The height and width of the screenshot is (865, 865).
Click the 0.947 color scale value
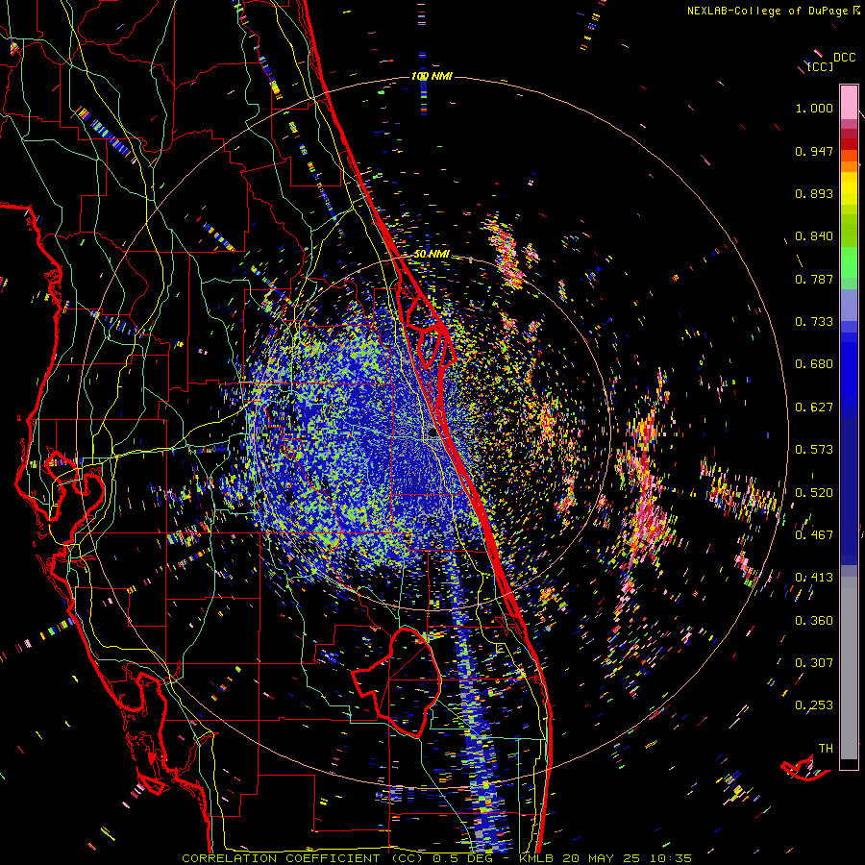coord(814,151)
